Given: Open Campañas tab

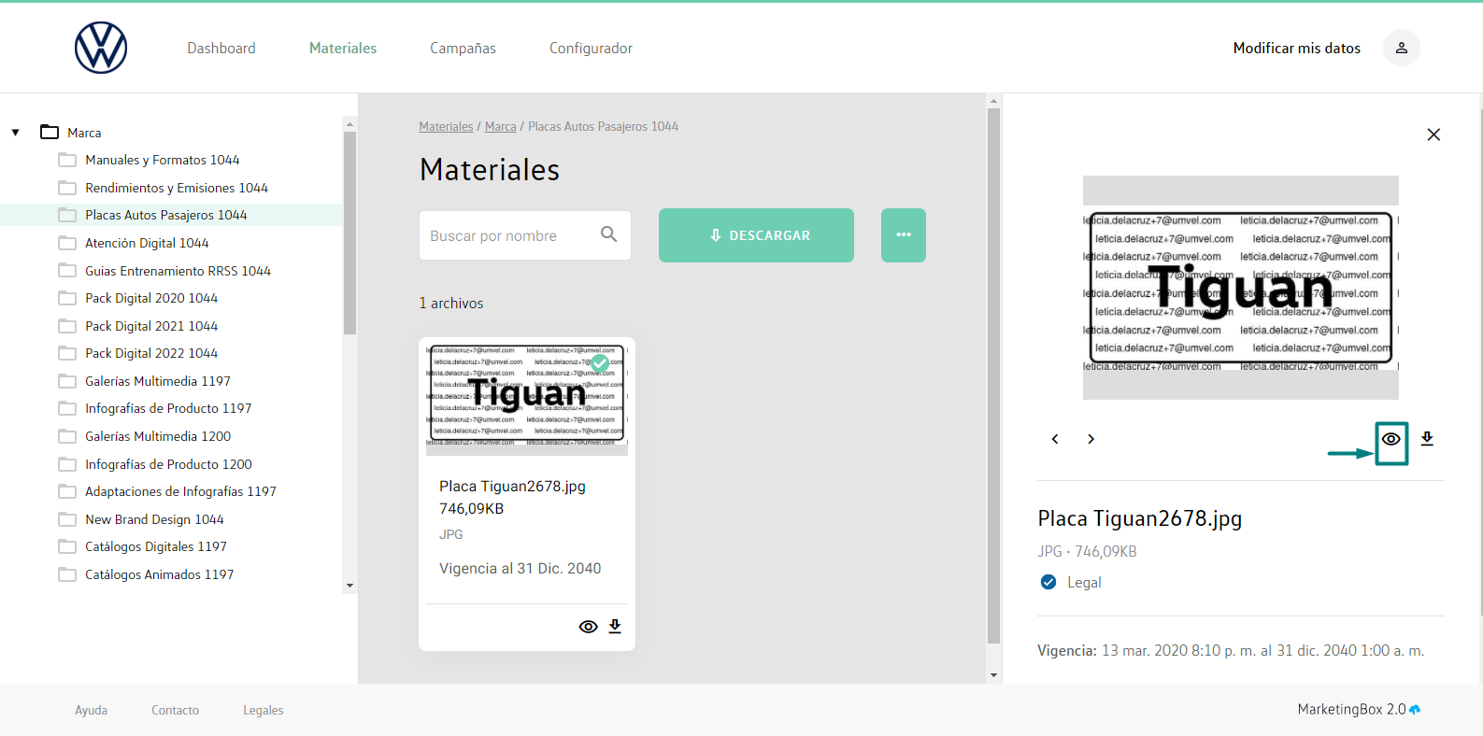Looking at the screenshot, I should (463, 48).
